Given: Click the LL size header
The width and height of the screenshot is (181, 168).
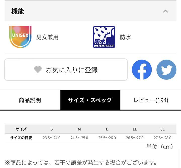Looking at the screenshot, I should click(x=135, y=129).
